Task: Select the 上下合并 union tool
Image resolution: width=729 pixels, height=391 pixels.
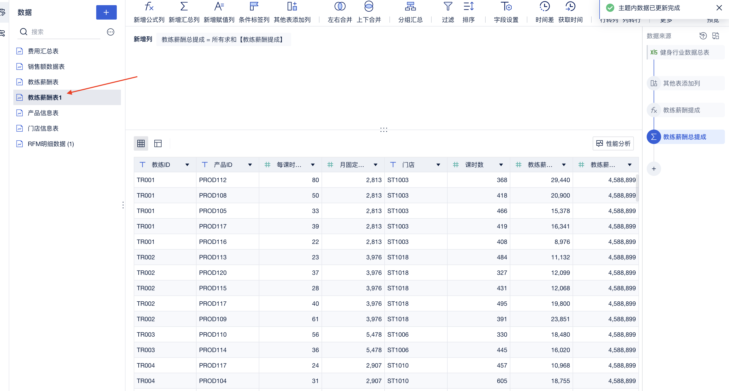Action: pyautogui.click(x=368, y=7)
